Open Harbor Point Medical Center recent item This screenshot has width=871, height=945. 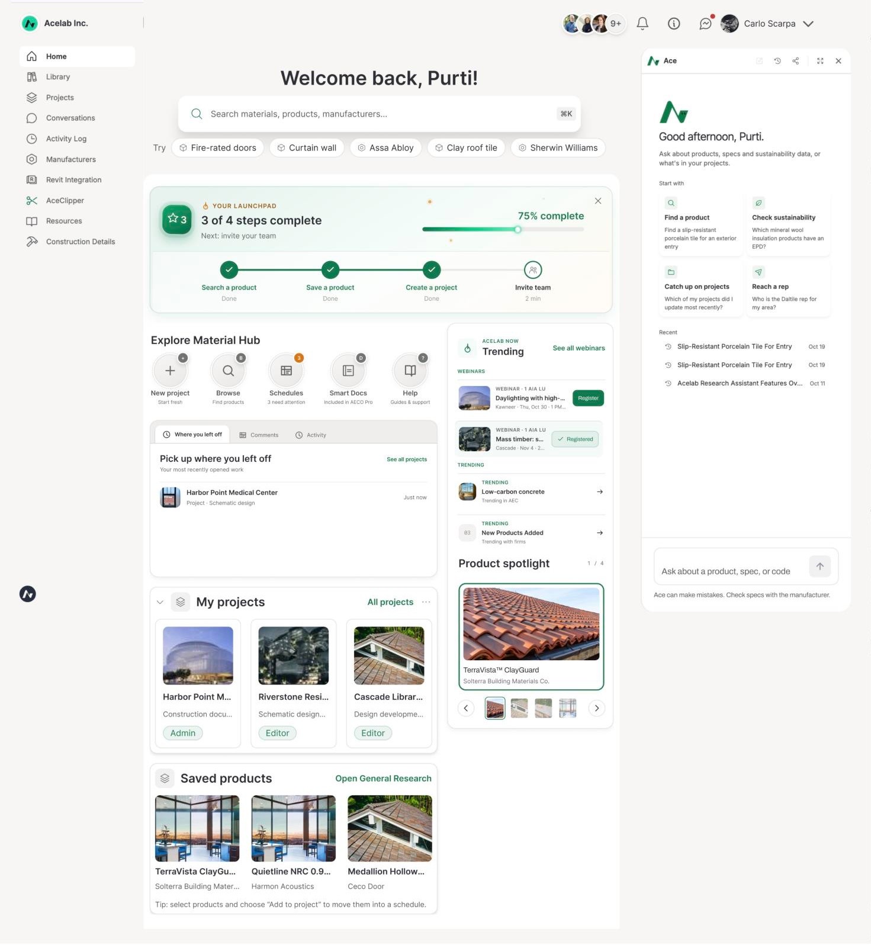(293, 497)
